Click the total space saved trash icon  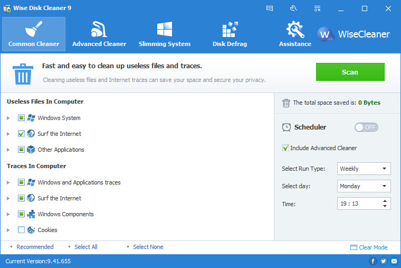tap(286, 103)
